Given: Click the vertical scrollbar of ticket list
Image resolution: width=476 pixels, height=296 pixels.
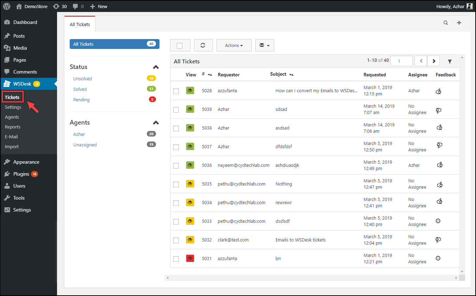Looking at the screenshot, I should [462, 164].
